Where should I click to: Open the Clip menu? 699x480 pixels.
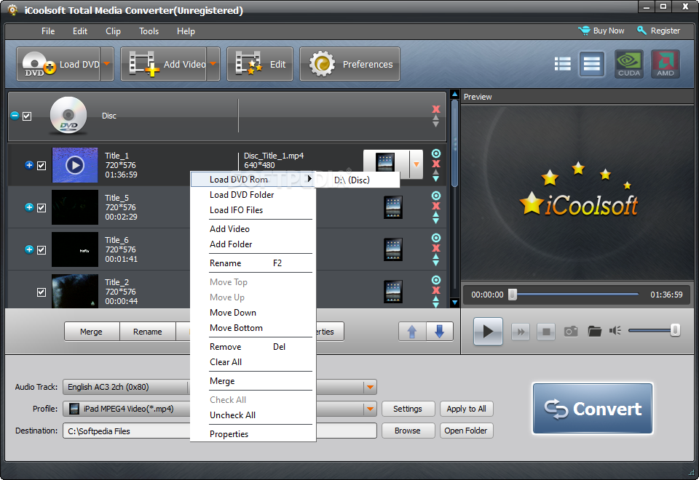click(x=114, y=31)
